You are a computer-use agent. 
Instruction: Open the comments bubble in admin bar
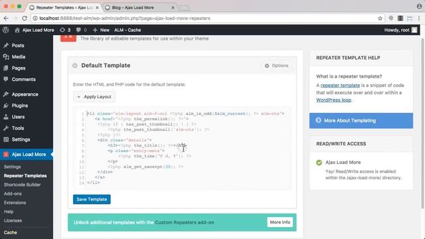[x=81, y=30]
